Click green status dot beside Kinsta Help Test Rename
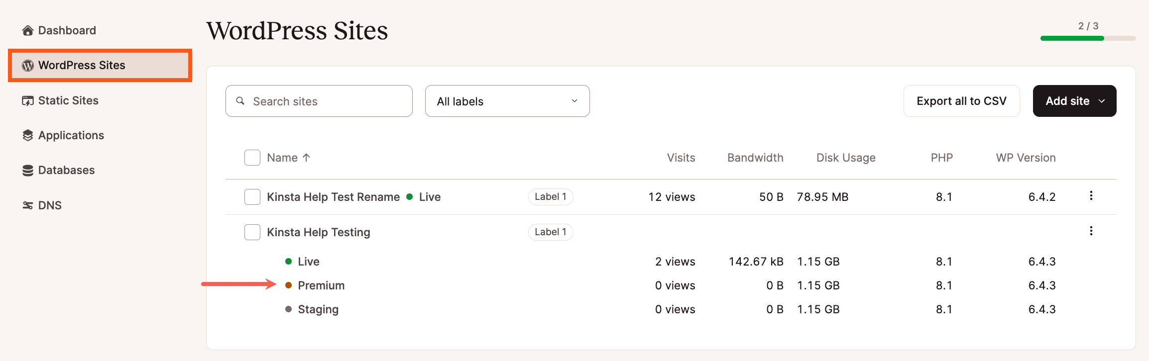1149x361 pixels. tap(409, 197)
